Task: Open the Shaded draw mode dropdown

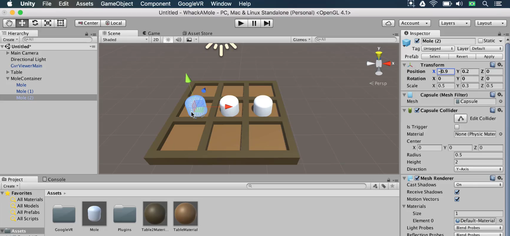Action: (x=124, y=39)
